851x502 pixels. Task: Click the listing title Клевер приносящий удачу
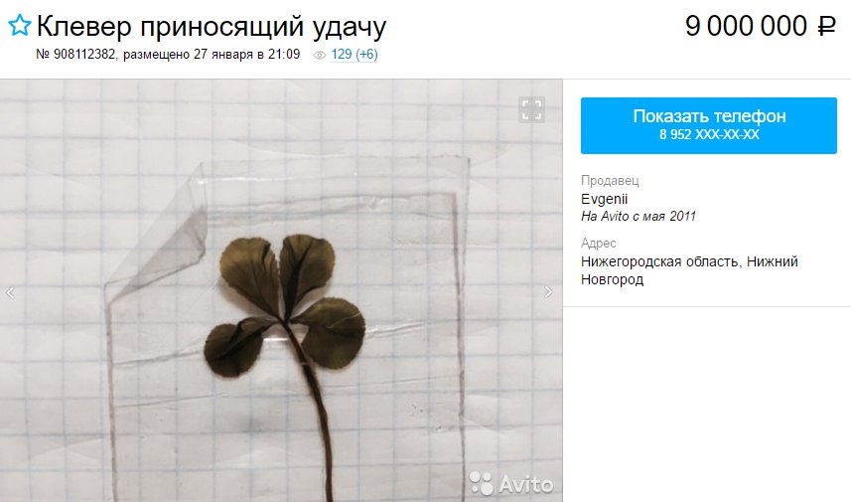tap(212, 26)
